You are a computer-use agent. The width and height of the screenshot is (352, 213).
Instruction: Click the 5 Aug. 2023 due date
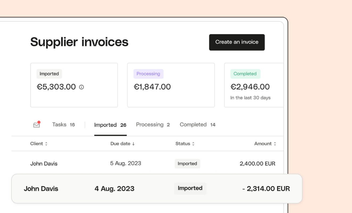[126, 163]
